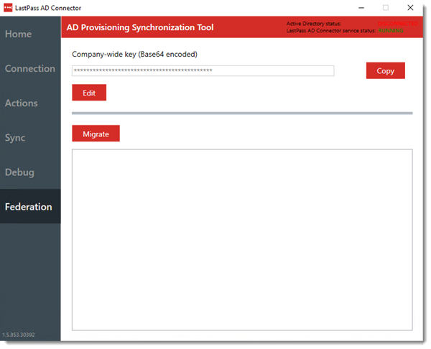Click the Company-wide key label
The height and width of the screenshot is (349, 431).
click(135, 54)
